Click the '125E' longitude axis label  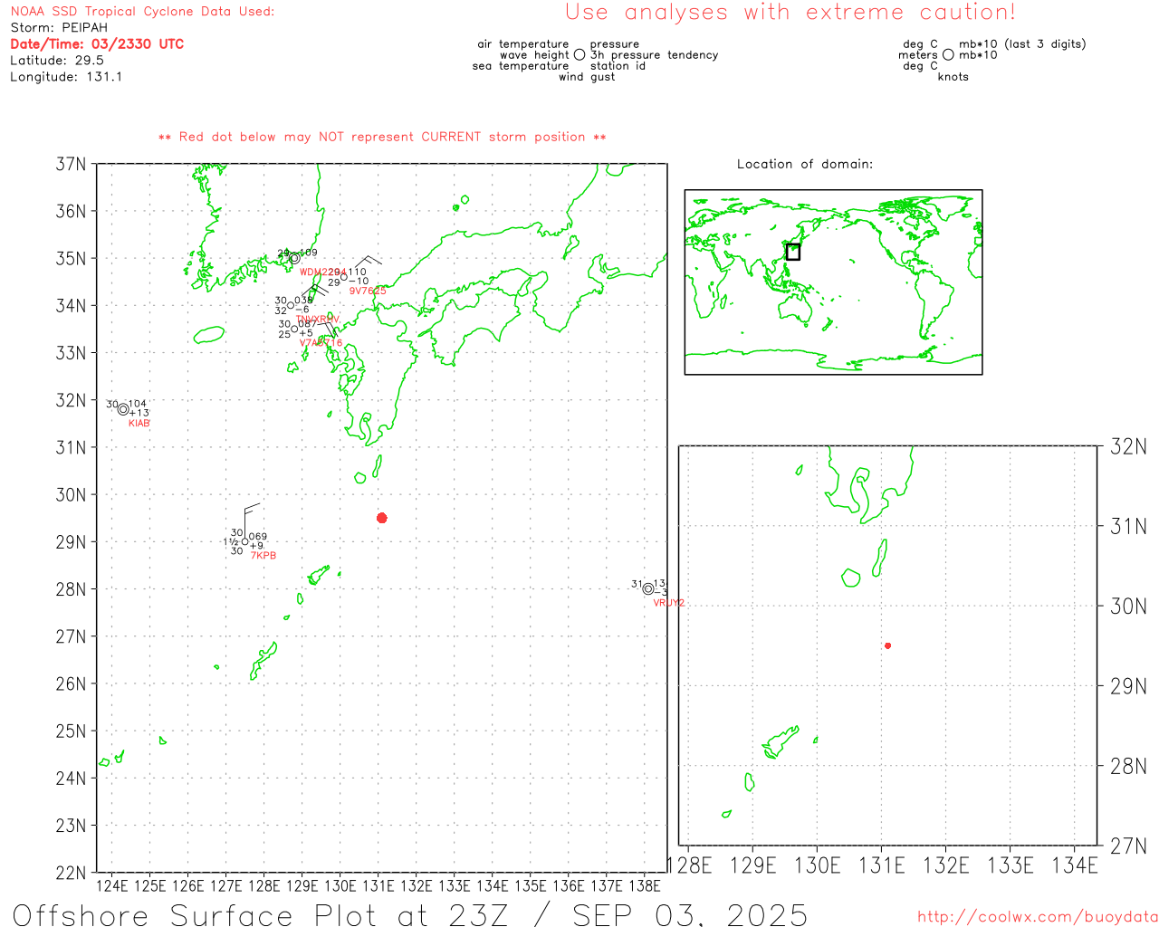(x=150, y=886)
